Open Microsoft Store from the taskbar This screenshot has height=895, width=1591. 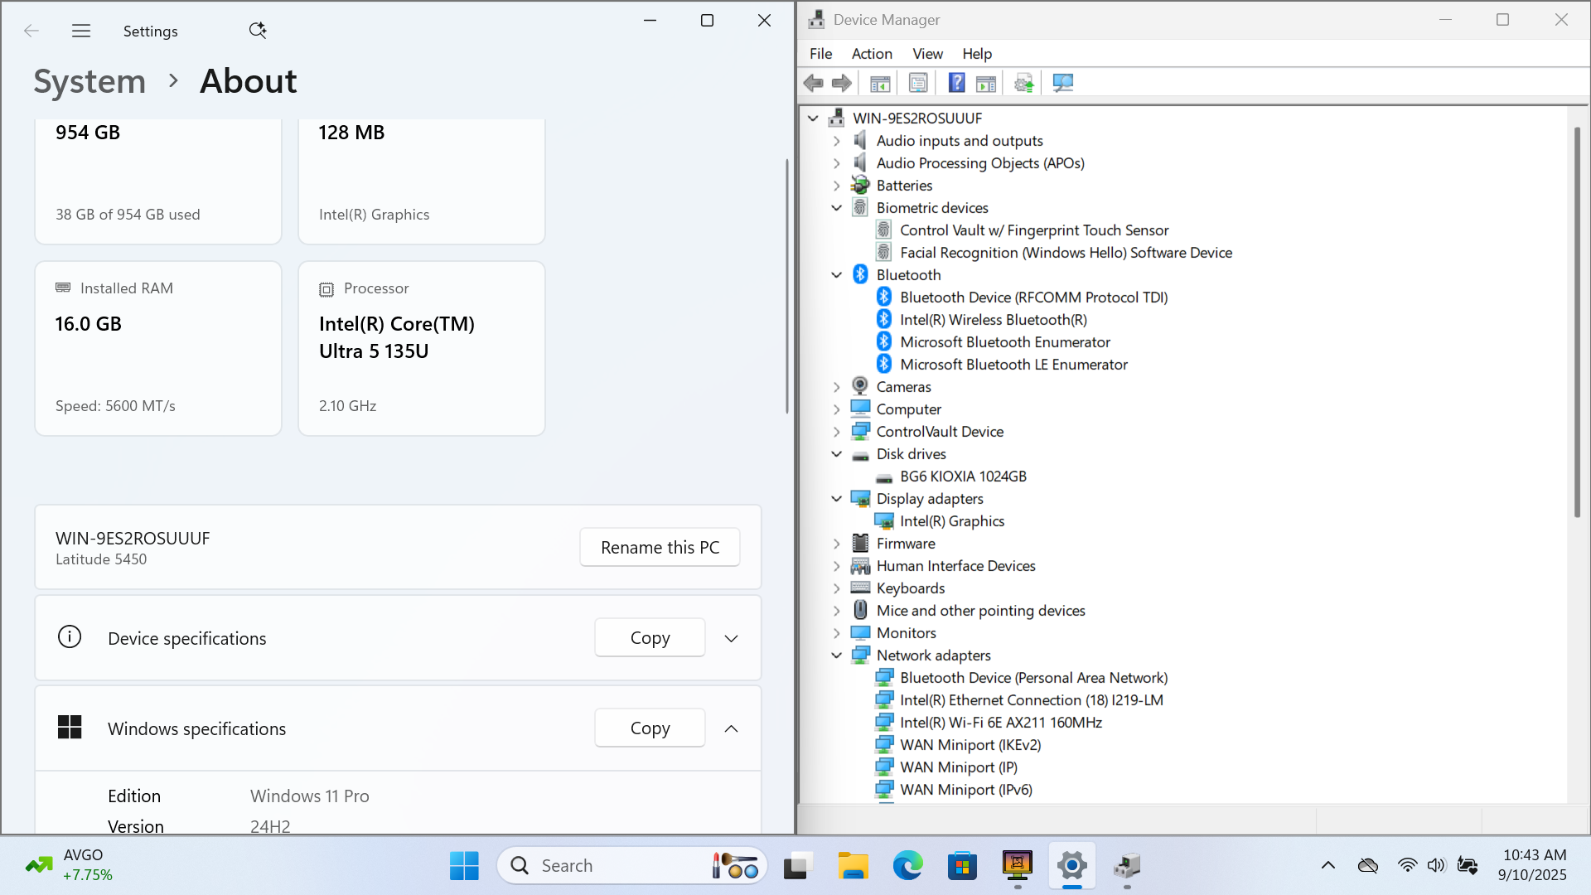pyautogui.click(x=962, y=866)
